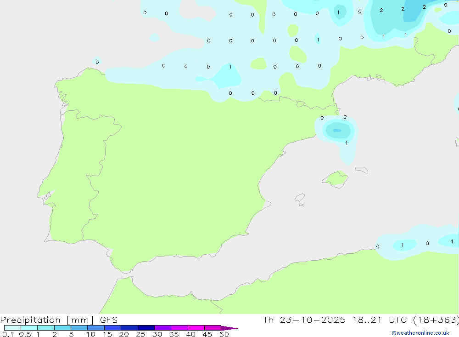Screen dimensions: 459x337
Task: Click the '10' legend scale label
Action: (91, 334)
